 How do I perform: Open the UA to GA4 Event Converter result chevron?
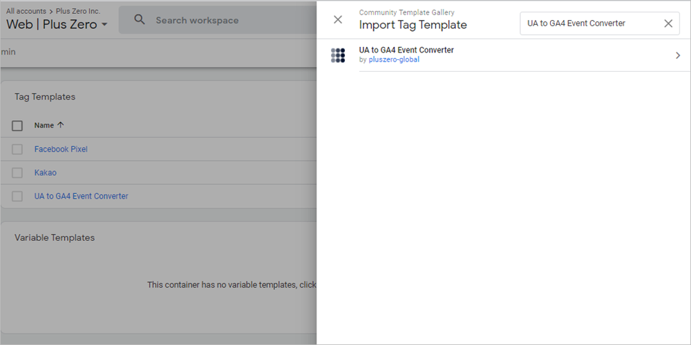tap(678, 55)
